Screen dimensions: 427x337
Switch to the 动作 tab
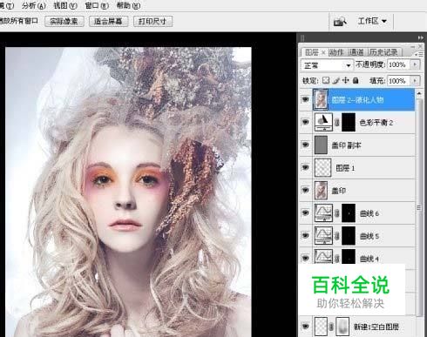pos(336,52)
